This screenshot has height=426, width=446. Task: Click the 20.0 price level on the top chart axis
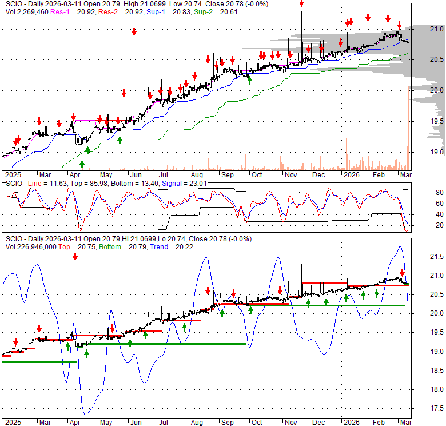click(437, 90)
